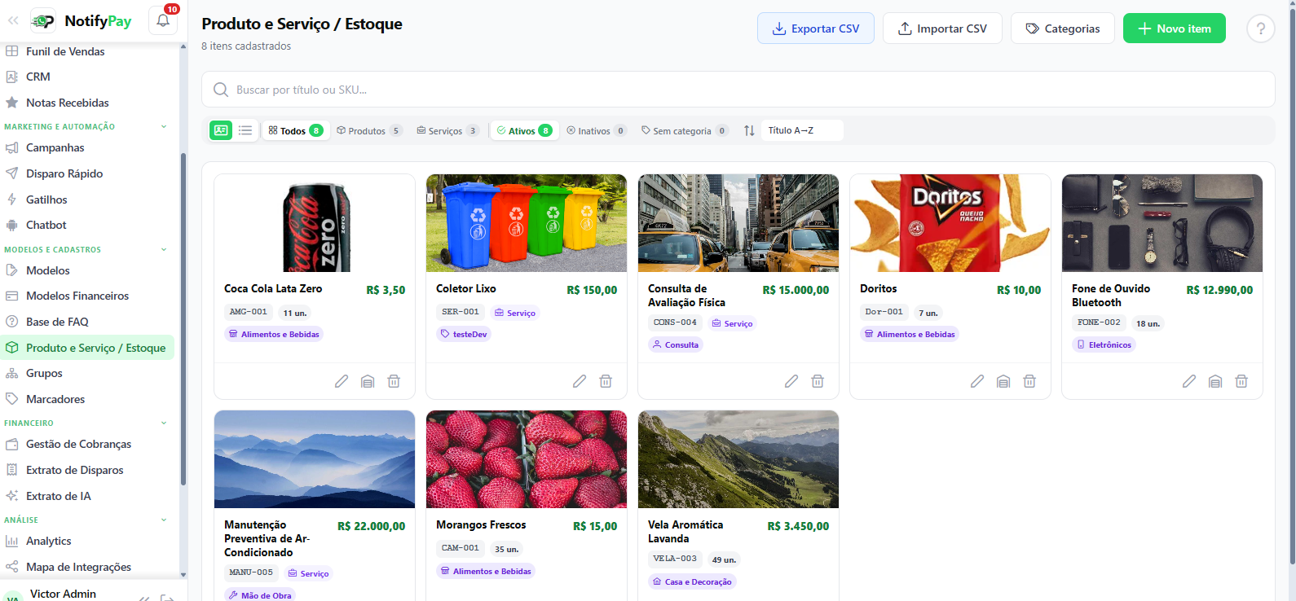Open Vela Aromática Lavanda thumbnail
Viewport: 1296px width, 601px height.
click(x=738, y=459)
